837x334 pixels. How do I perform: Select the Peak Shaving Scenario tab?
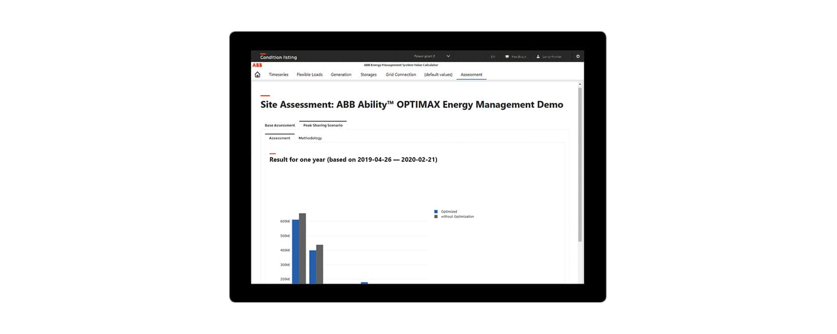323,125
